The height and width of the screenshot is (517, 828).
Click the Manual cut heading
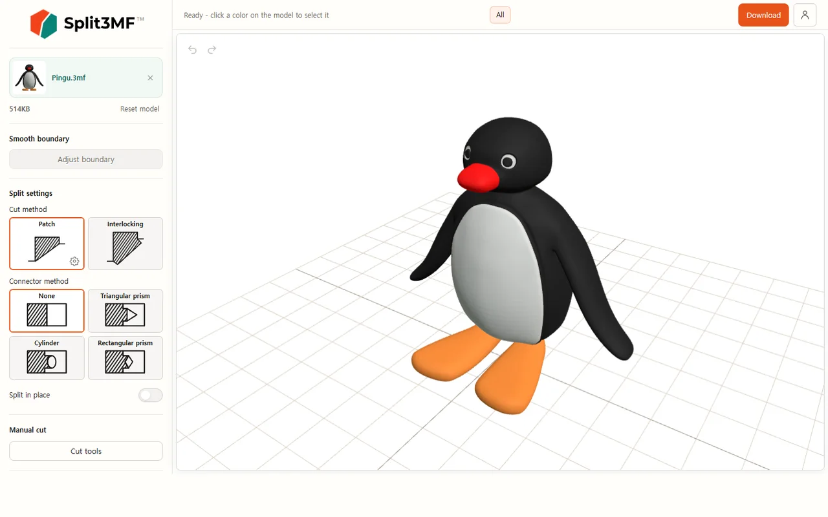(x=28, y=430)
